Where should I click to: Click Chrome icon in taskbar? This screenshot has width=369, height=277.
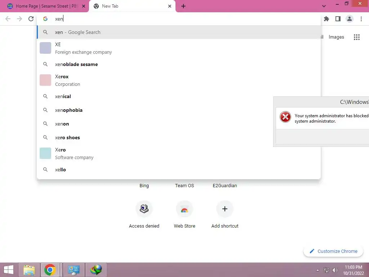pos(50,270)
